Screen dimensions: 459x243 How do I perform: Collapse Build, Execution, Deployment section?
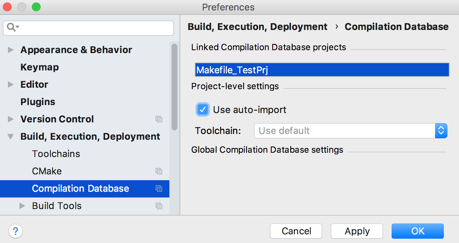point(11,136)
